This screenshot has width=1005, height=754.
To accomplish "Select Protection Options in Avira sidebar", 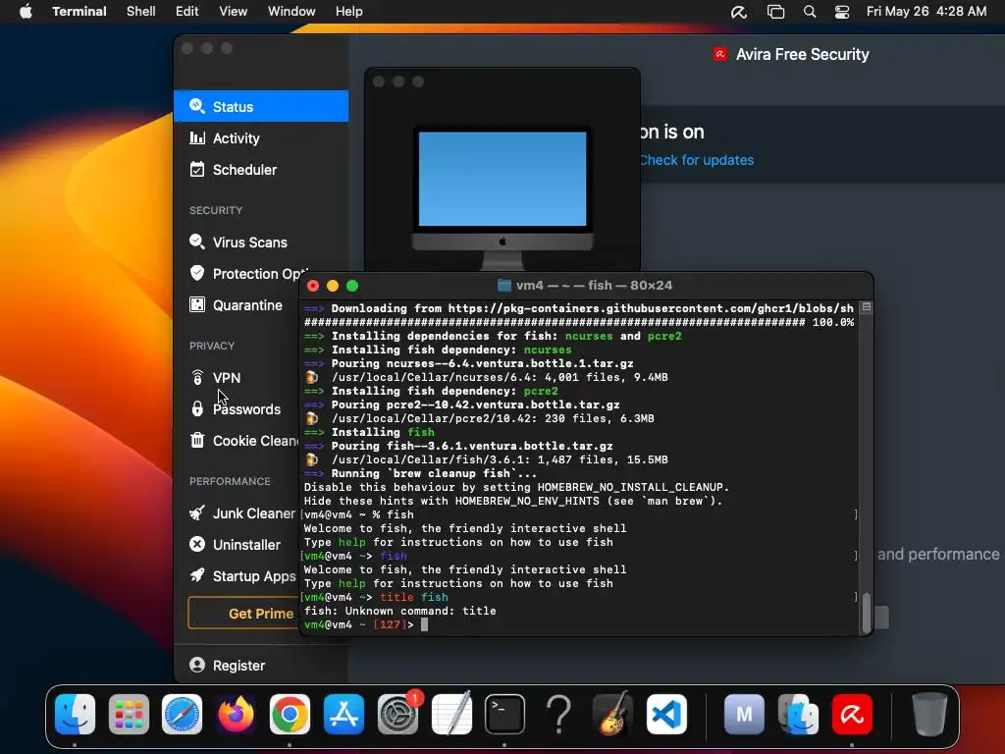I will [x=243, y=273].
